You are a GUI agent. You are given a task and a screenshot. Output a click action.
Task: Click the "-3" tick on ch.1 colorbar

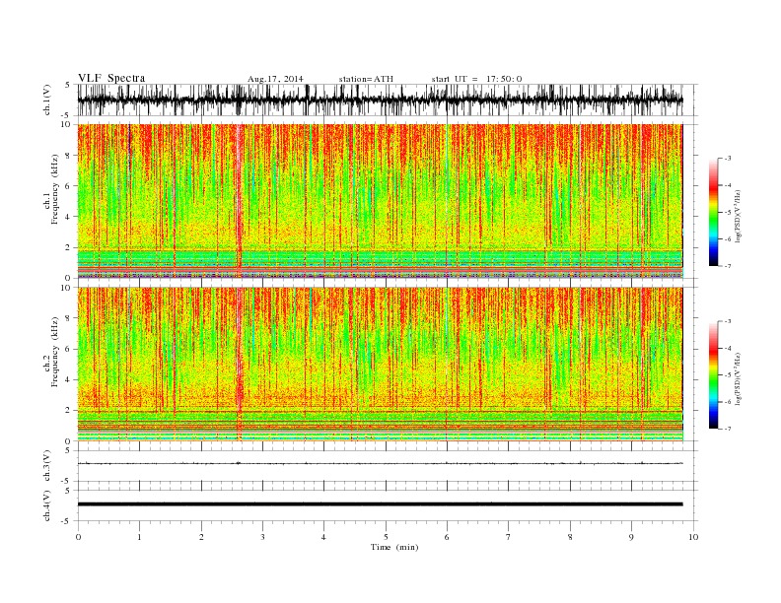727,159
